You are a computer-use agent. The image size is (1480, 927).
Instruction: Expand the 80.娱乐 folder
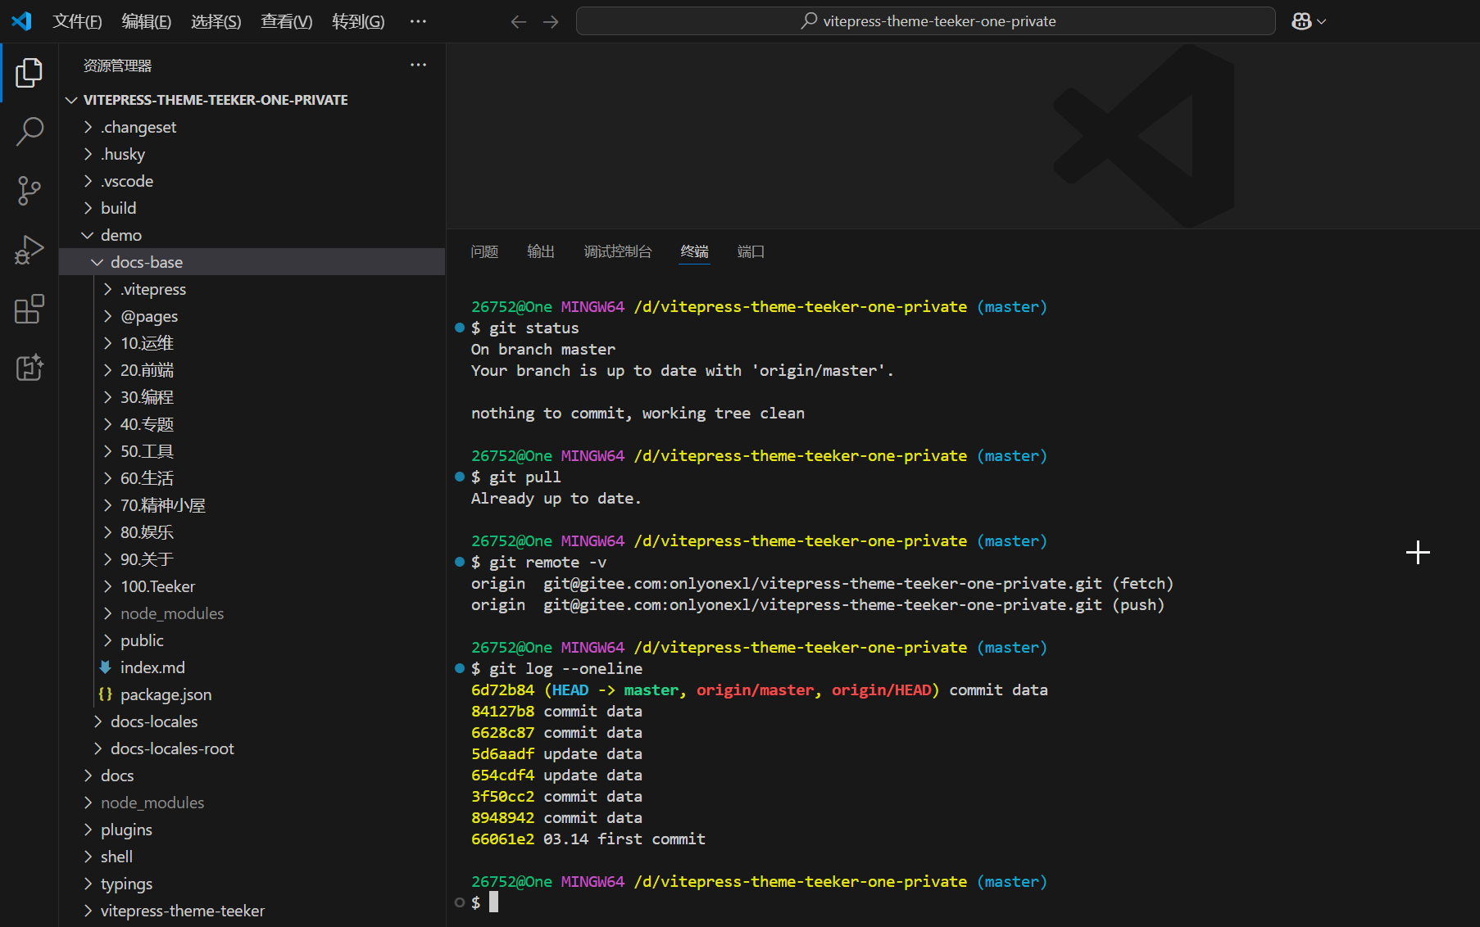[252, 532]
